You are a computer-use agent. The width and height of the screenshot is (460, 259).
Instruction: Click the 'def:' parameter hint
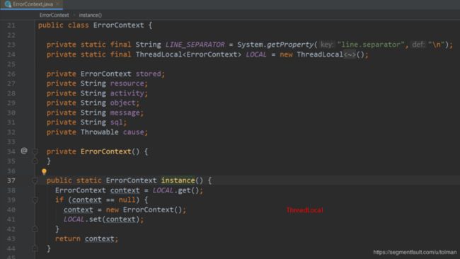point(418,45)
